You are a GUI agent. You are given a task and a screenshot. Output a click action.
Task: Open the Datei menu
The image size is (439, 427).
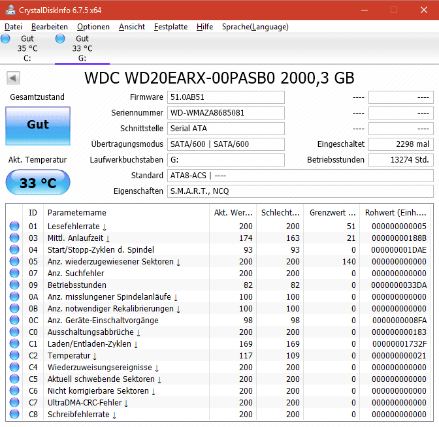click(14, 27)
